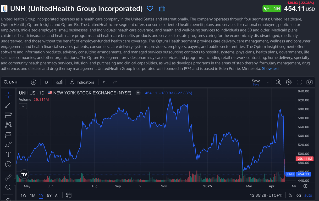Toggle the log scale option
This screenshot has width=319, height=201.
298,195
